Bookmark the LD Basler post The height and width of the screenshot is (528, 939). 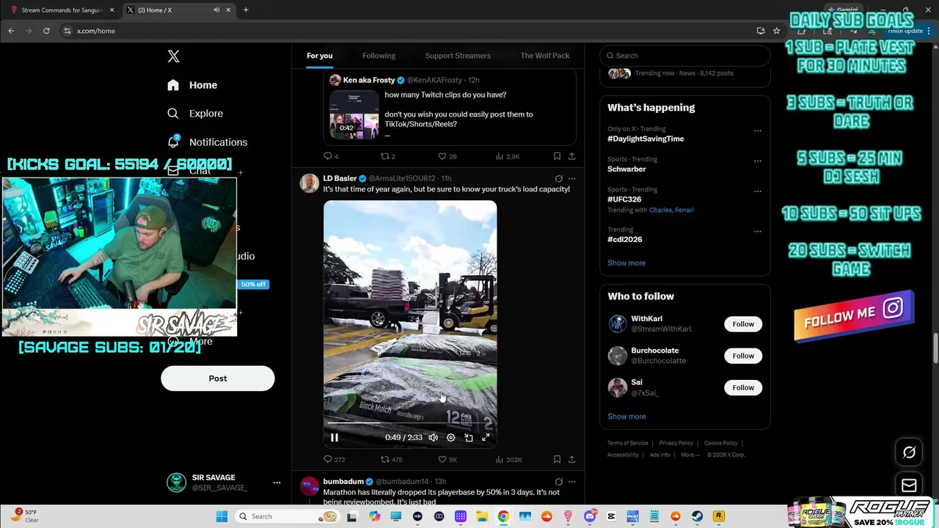click(557, 460)
